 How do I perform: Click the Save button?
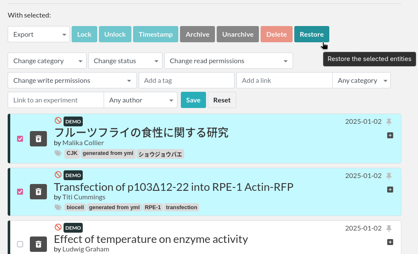(x=193, y=100)
